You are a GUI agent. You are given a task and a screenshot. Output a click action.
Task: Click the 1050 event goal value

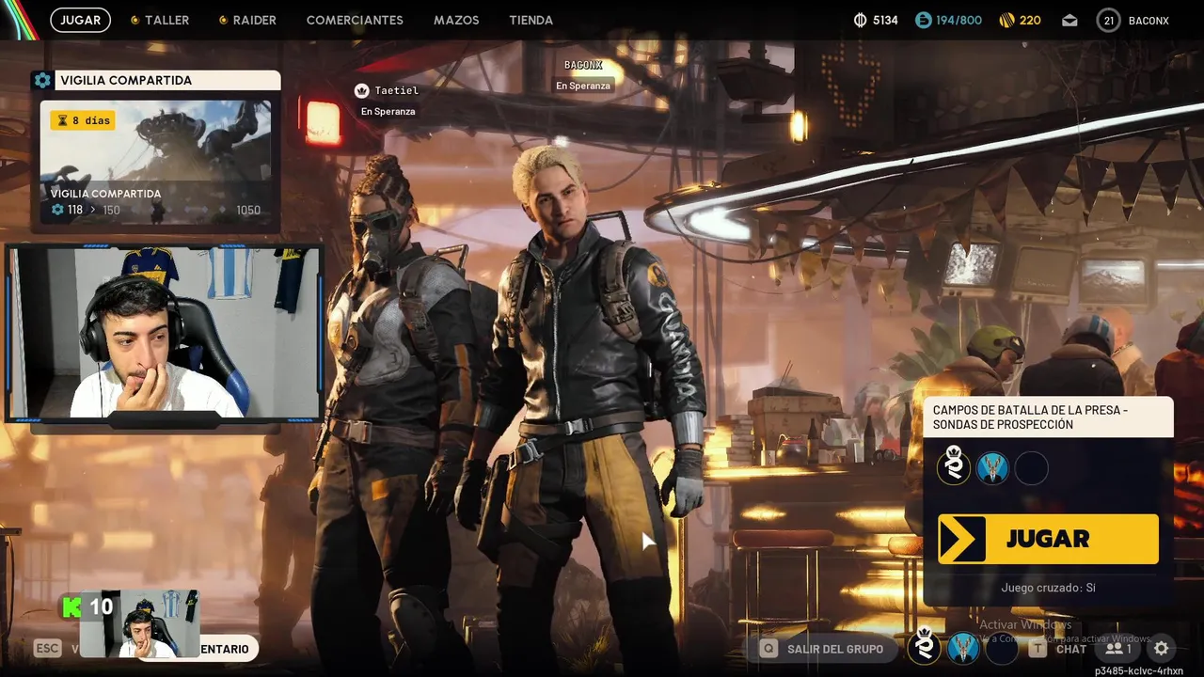tap(248, 210)
